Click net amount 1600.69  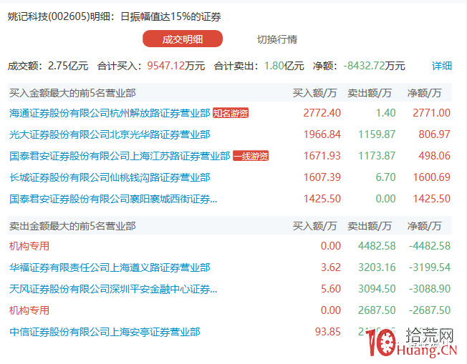pos(432,177)
